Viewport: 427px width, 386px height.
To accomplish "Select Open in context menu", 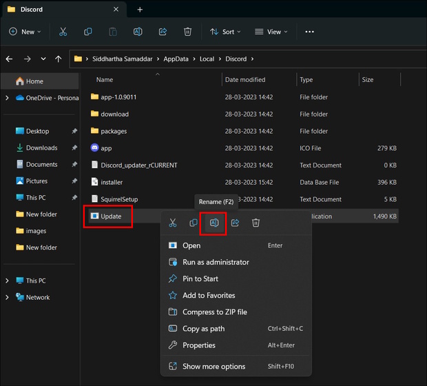I will tap(236, 245).
